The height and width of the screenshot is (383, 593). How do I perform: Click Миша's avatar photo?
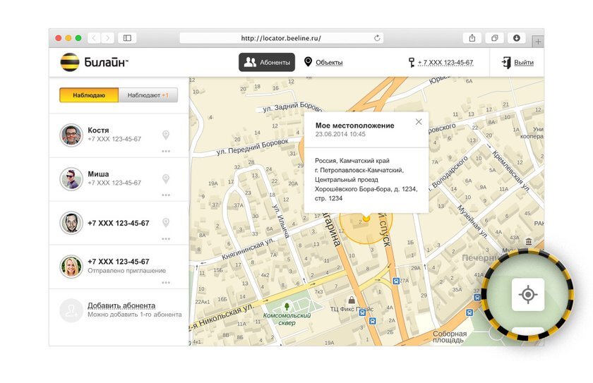pyautogui.click(x=71, y=178)
